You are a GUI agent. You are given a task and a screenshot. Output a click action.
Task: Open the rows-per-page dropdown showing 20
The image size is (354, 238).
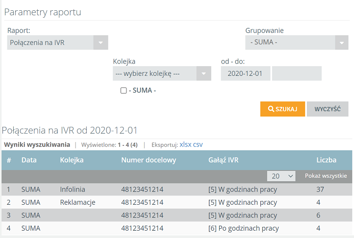(281, 176)
